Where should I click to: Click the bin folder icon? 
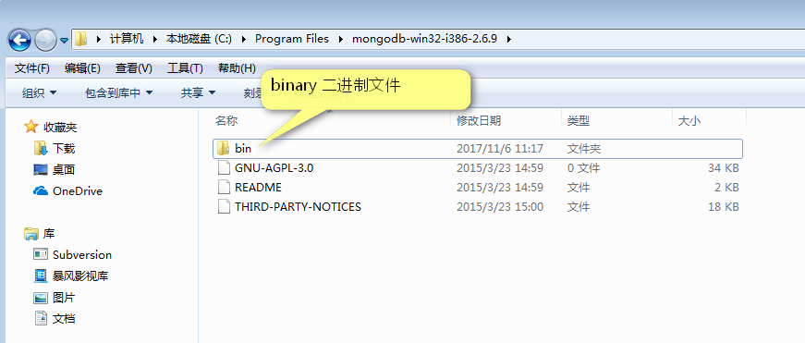click(x=224, y=149)
